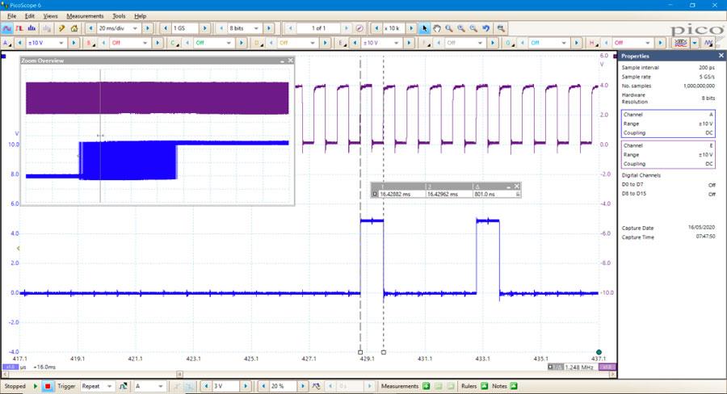Open the Tools menu

tap(119, 16)
